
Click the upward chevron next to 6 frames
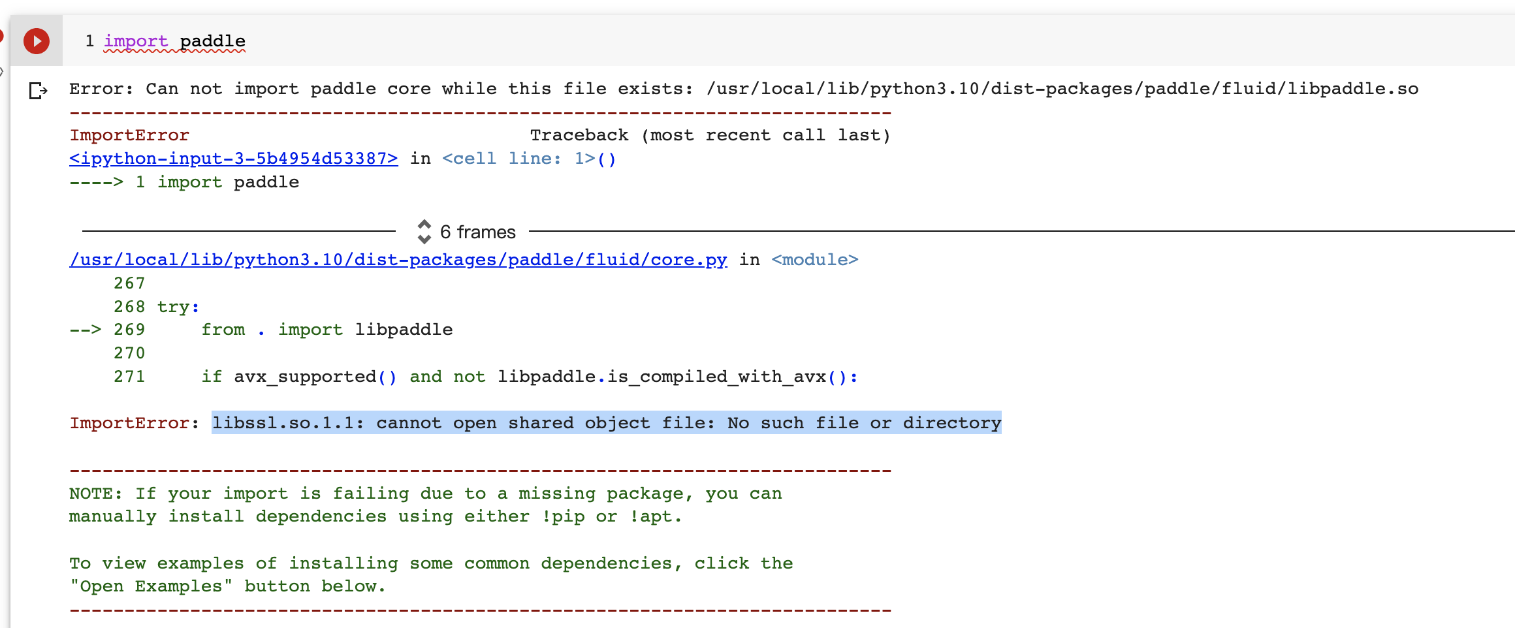point(425,225)
